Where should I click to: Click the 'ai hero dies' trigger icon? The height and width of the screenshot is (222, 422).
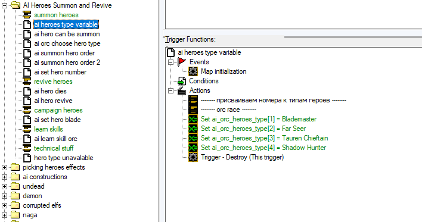pos(27,91)
